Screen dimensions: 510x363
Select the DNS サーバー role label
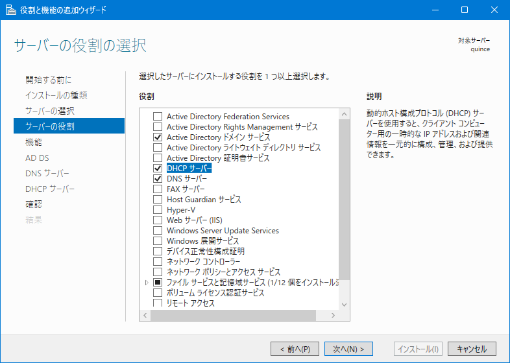click(x=187, y=179)
